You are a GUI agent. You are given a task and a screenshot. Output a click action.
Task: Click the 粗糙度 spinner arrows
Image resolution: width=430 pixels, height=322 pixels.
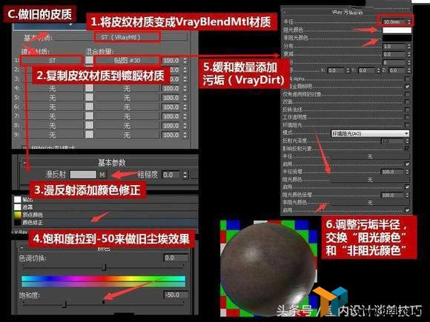pos(185,175)
